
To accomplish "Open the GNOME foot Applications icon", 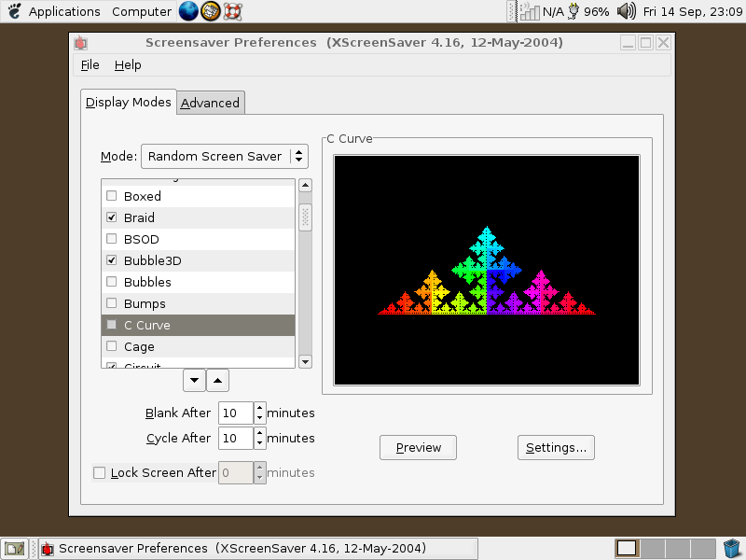I will 14,11.
